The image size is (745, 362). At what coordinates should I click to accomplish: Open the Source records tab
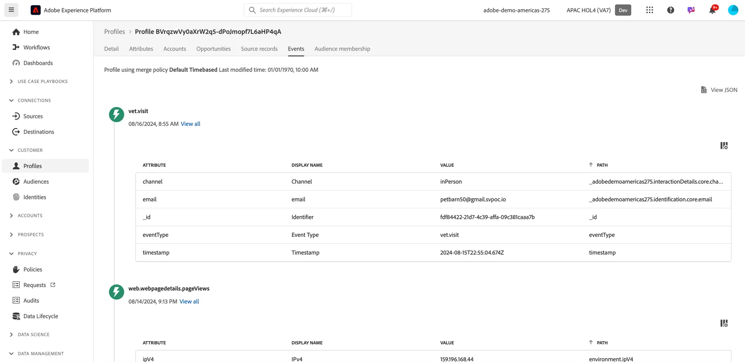tap(259, 49)
